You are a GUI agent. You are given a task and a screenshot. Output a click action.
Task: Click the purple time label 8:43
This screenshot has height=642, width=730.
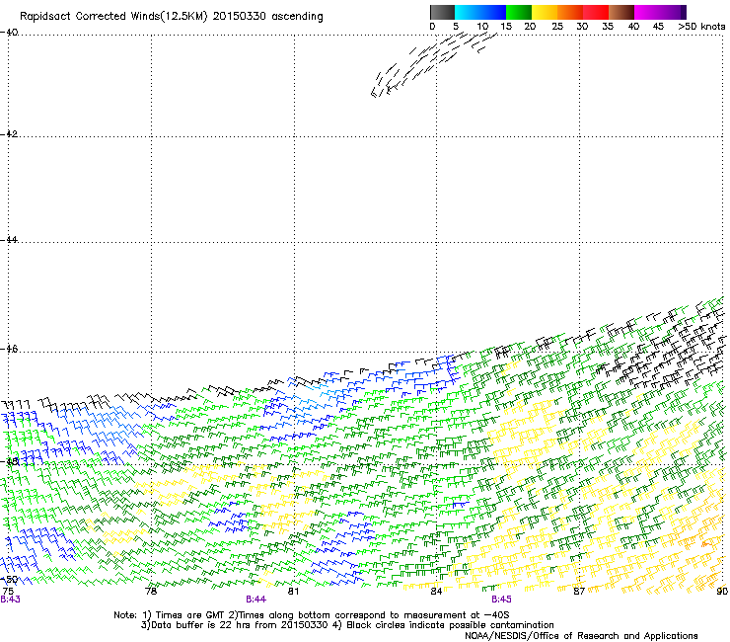point(10,600)
